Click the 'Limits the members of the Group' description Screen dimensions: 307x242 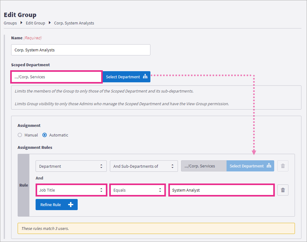pos(104,91)
